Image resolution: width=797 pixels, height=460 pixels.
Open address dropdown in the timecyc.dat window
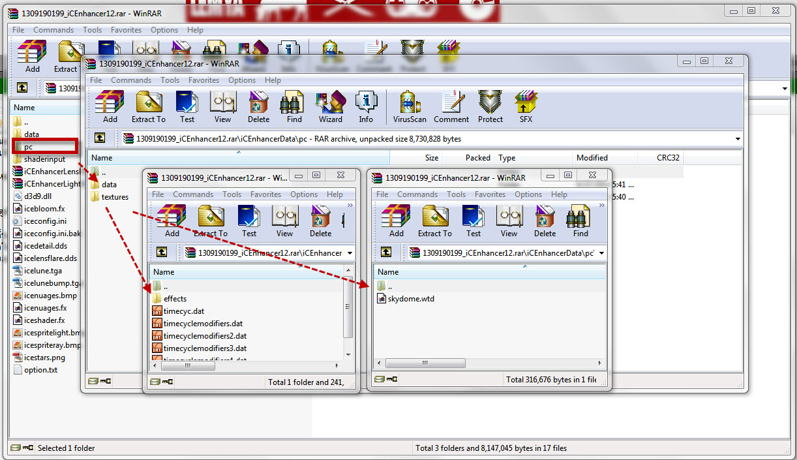point(350,253)
